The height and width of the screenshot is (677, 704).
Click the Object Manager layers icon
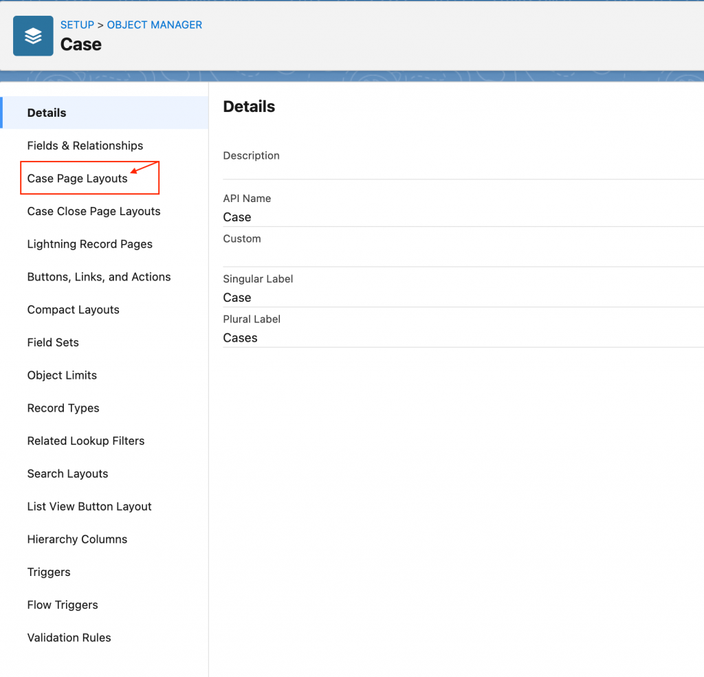click(33, 36)
